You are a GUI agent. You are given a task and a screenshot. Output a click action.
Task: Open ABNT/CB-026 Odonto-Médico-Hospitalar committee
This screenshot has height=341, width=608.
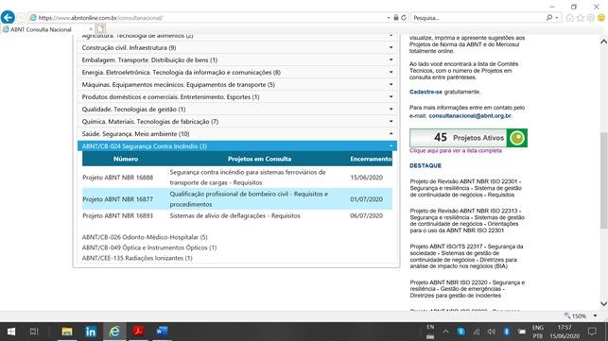click(x=145, y=237)
